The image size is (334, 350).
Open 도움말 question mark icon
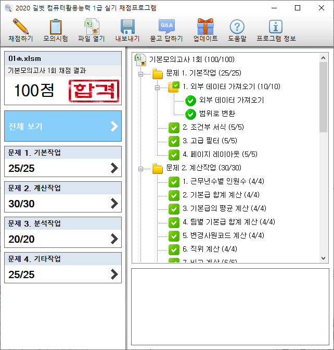(x=237, y=27)
